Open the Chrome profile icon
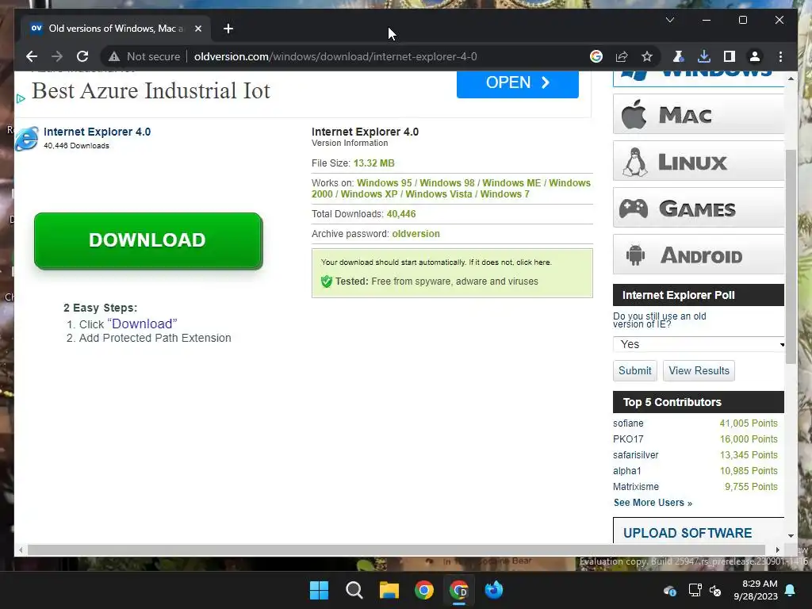 (755, 56)
